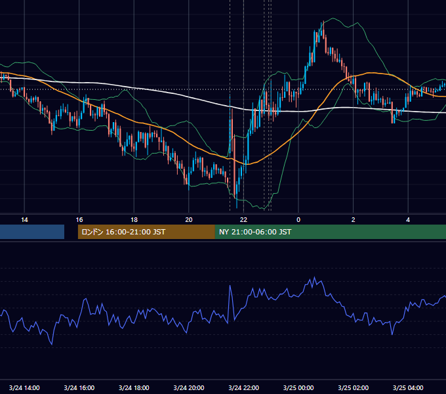Click the 3/25 00:00 time label
The width and height of the screenshot is (446, 394).
point(298,387)
